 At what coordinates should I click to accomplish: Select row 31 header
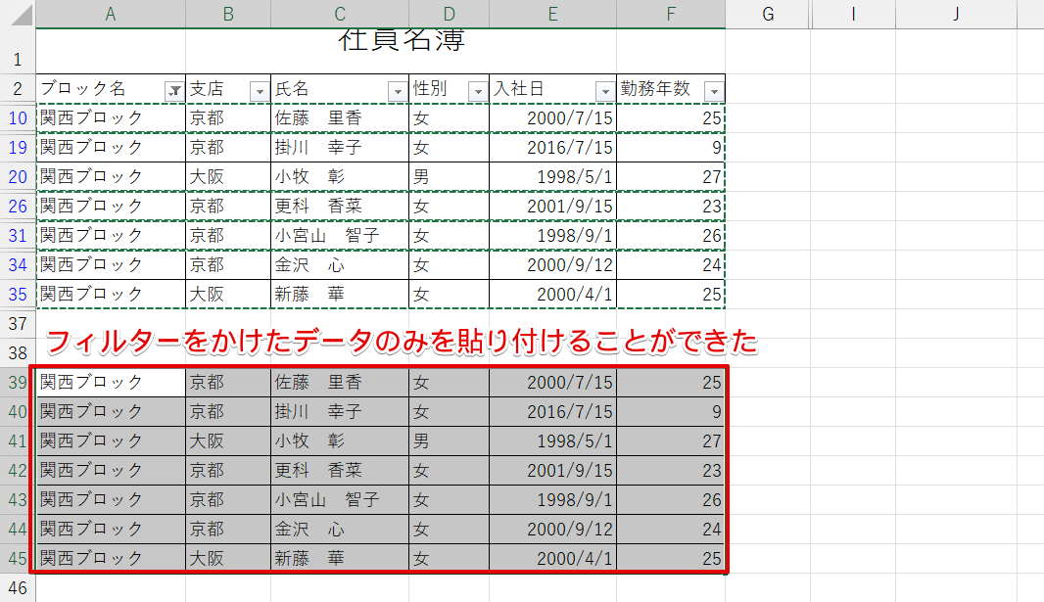pos(18,235)
